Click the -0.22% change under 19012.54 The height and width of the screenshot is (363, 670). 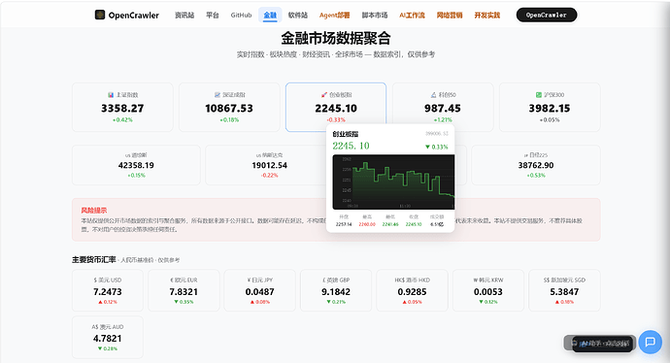point(270,176)
